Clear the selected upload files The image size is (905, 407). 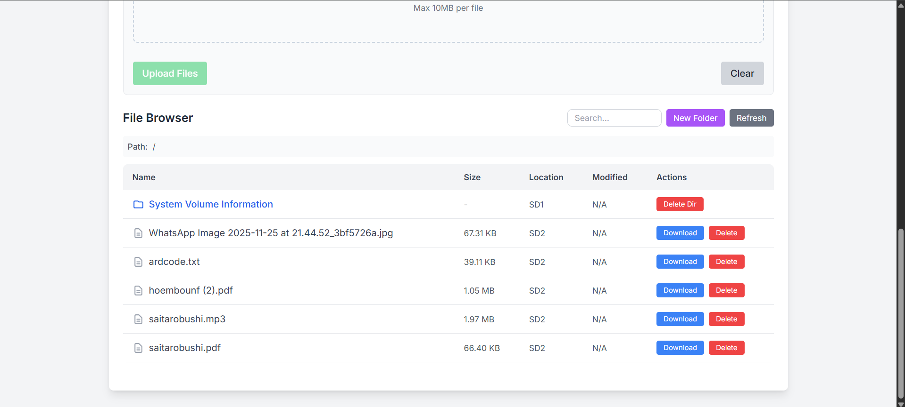[742, 73]
